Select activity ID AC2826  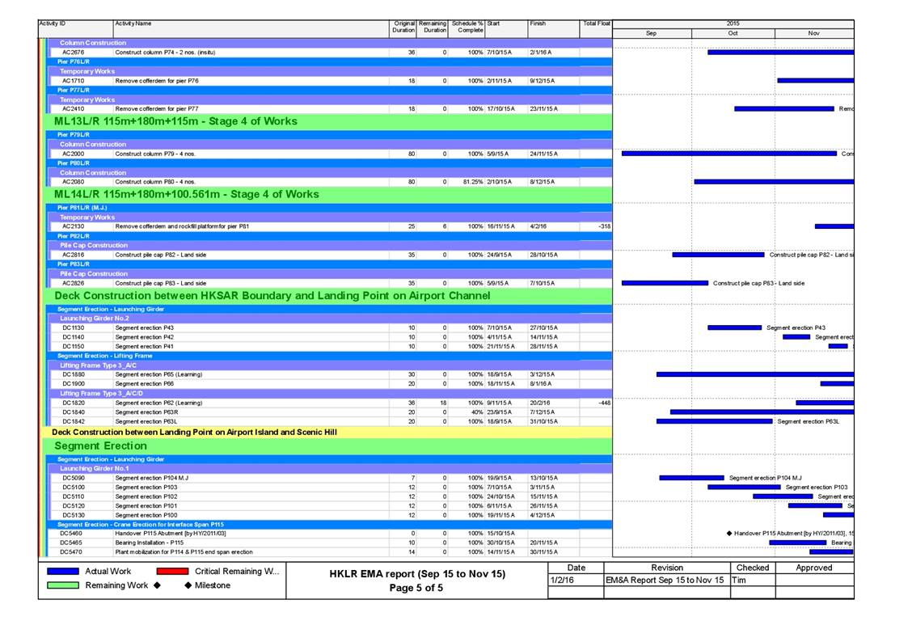73,284
